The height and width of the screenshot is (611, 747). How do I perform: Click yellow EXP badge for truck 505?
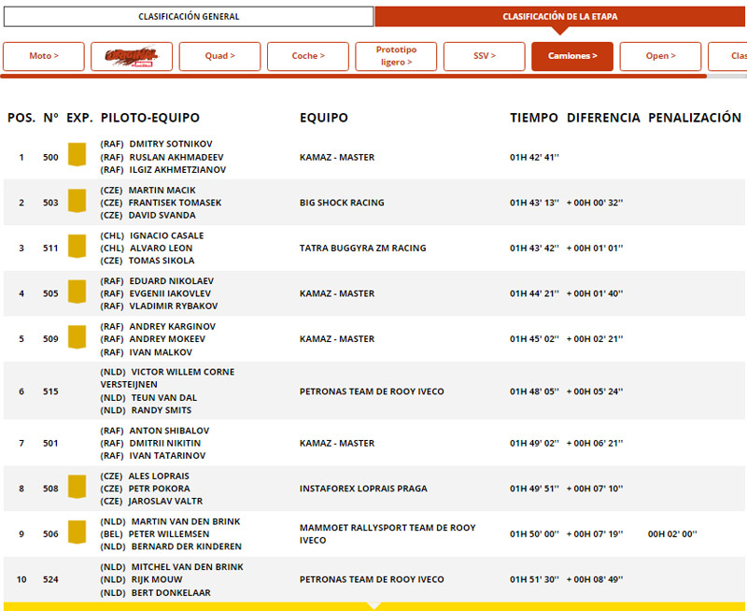coord(77,293)
